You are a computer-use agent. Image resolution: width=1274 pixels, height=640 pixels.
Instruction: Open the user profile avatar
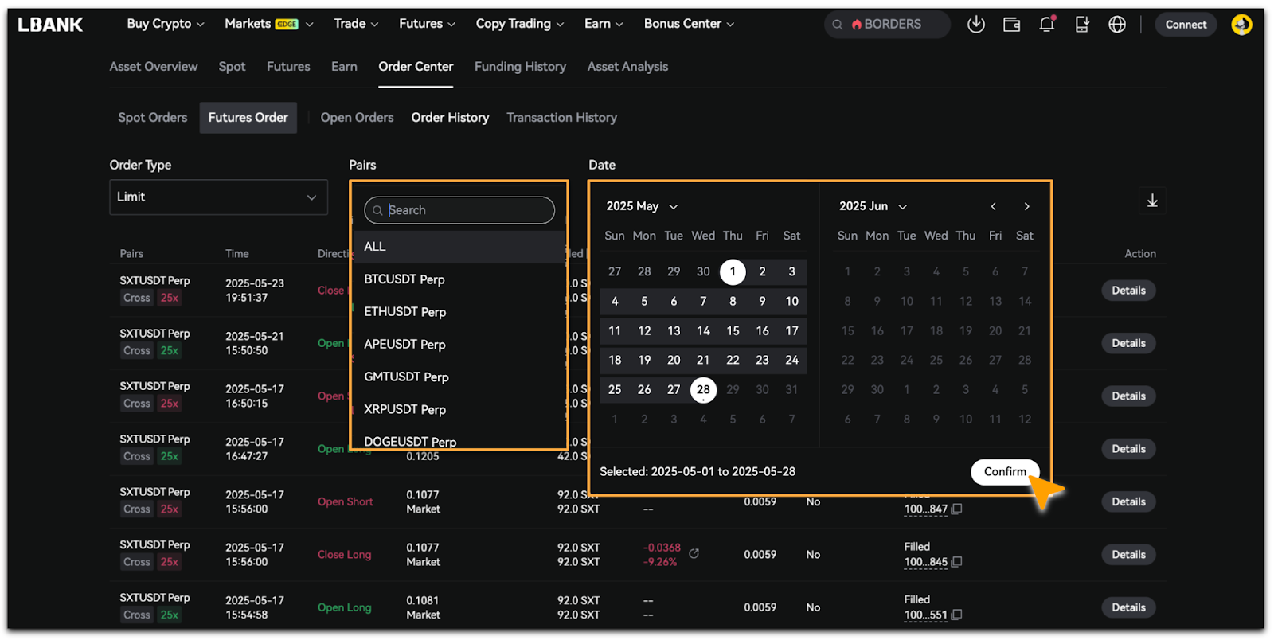[1241, 25]
